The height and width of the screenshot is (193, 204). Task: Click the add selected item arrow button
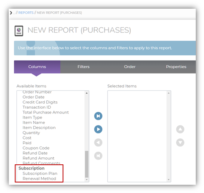(98, 129)
